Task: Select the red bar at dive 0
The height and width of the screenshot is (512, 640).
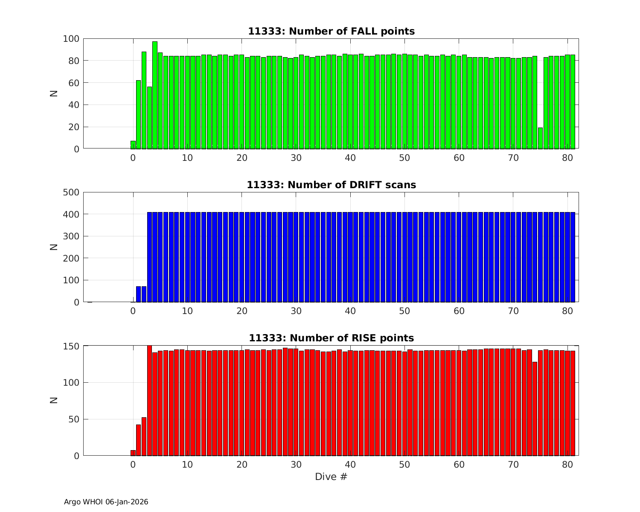Action: click(133, 453)
